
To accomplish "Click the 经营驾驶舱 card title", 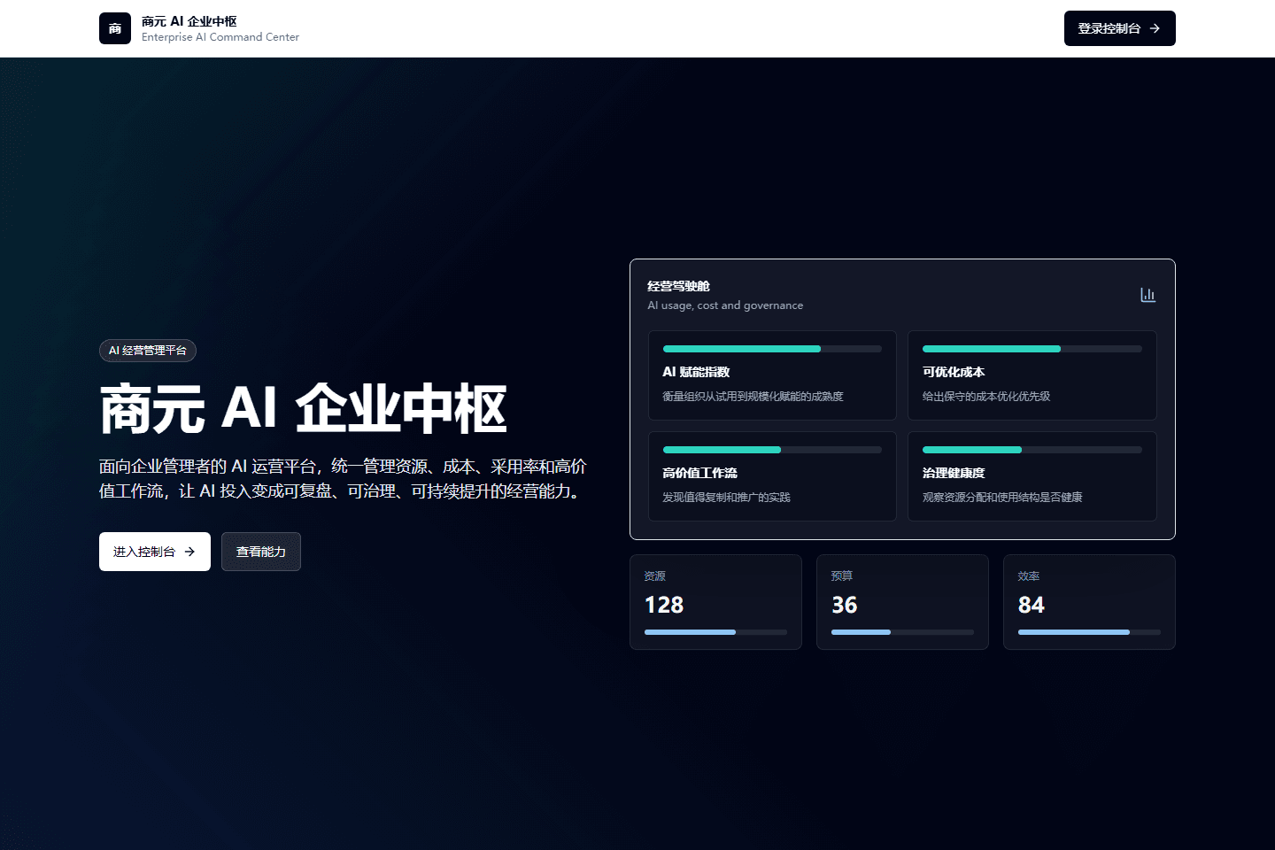I will click(678, 286).
